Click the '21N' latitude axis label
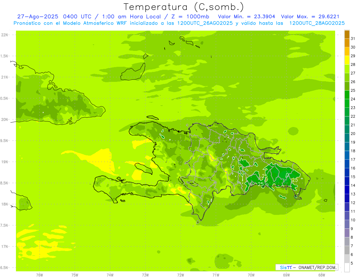 tap(4, 77)
